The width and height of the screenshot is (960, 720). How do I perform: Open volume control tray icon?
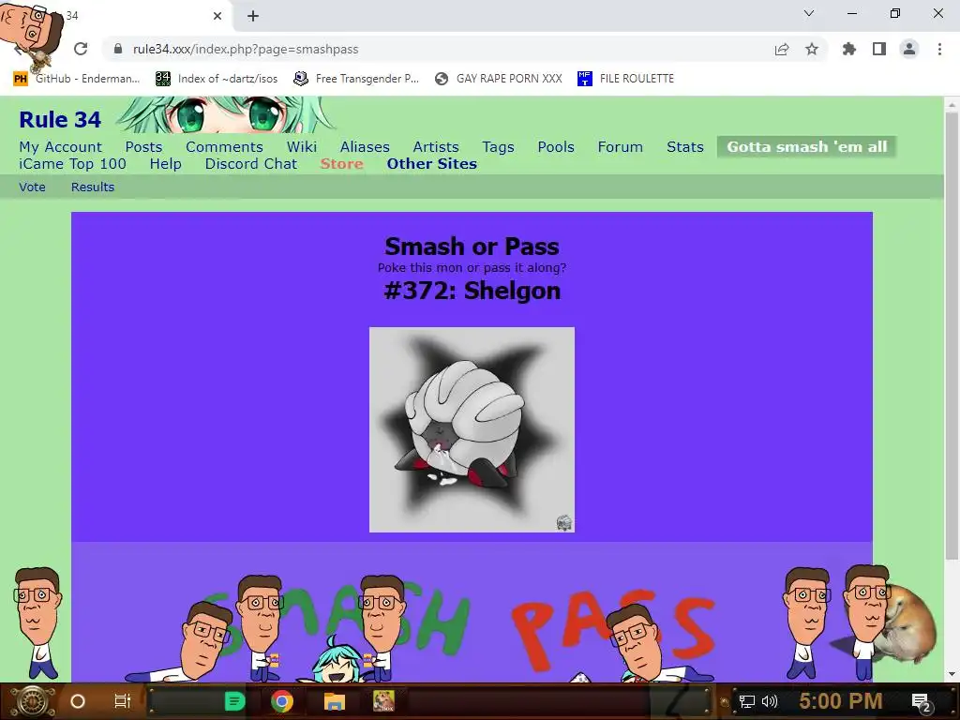click(x=770, y=701)
